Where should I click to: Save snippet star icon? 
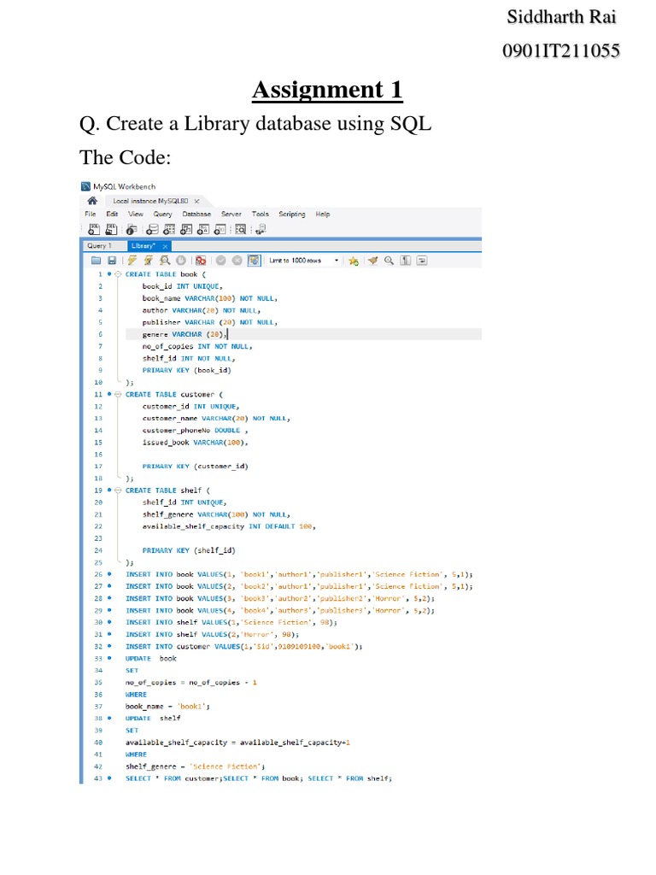pyautogui.click(x=353, y=261)
